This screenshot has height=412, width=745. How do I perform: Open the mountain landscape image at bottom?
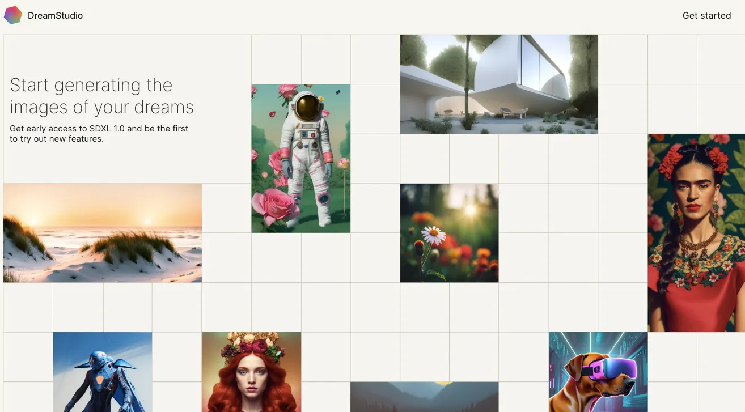pos(425,397)
